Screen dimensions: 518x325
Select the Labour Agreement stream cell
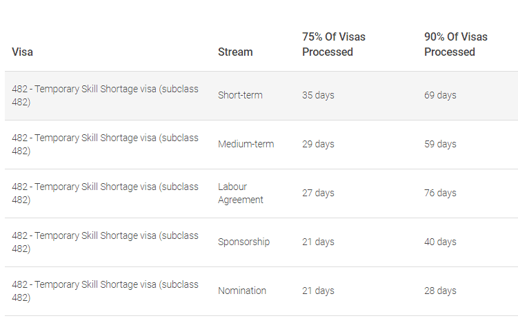tap(241, 193)
